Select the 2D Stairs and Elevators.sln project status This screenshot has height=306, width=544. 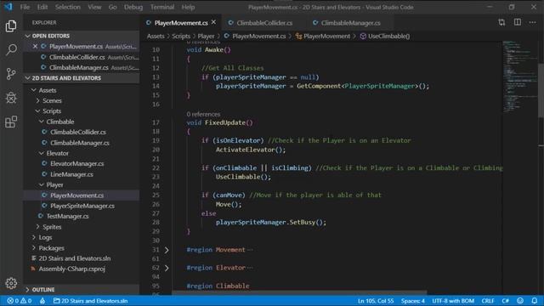(90, 301)
